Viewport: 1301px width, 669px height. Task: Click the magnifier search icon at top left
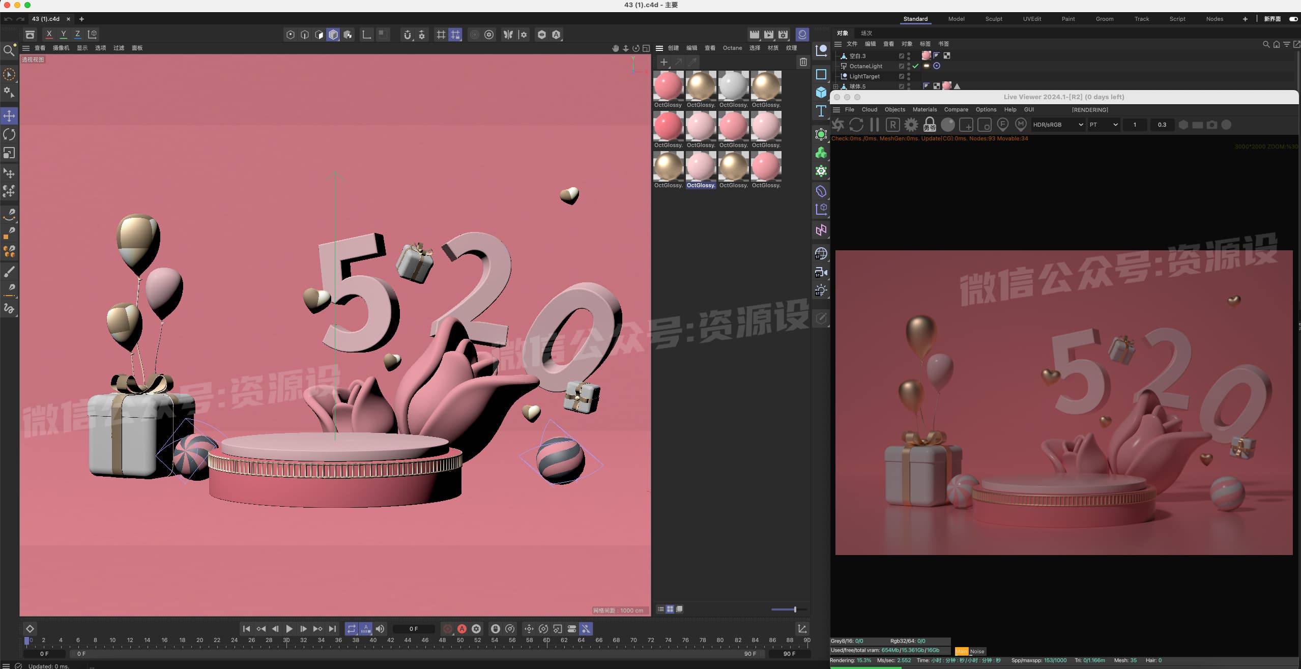[x=9, y=50]
